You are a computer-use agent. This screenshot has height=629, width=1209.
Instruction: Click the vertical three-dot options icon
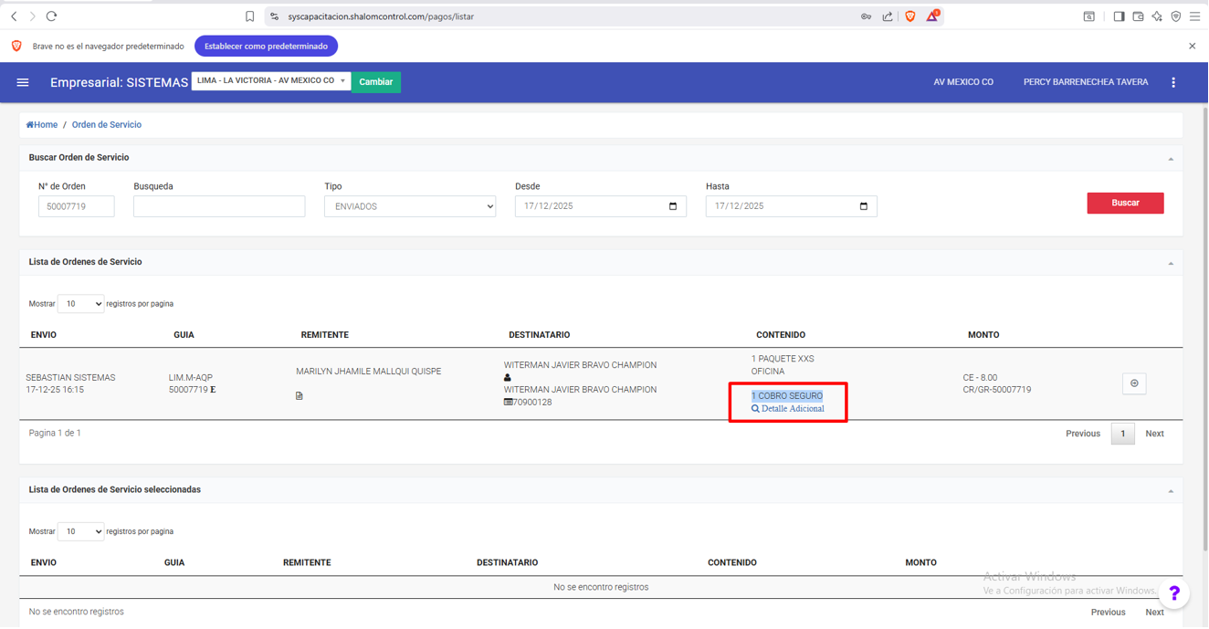(x=1173, y=82)
